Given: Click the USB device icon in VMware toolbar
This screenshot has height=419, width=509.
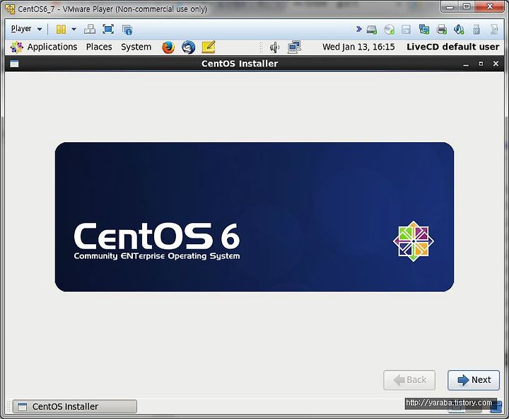Looking at the screenshot, I should [x=476, y=30].
